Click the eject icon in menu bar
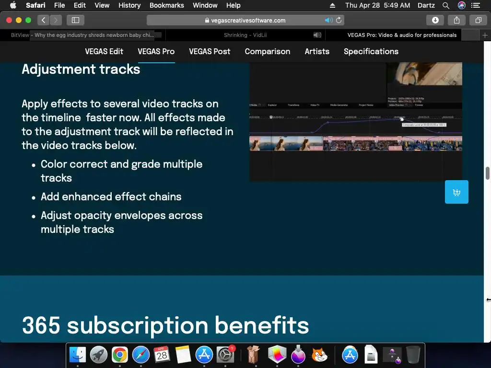Screen dimensions: 491x368 [x=333, y=5]
